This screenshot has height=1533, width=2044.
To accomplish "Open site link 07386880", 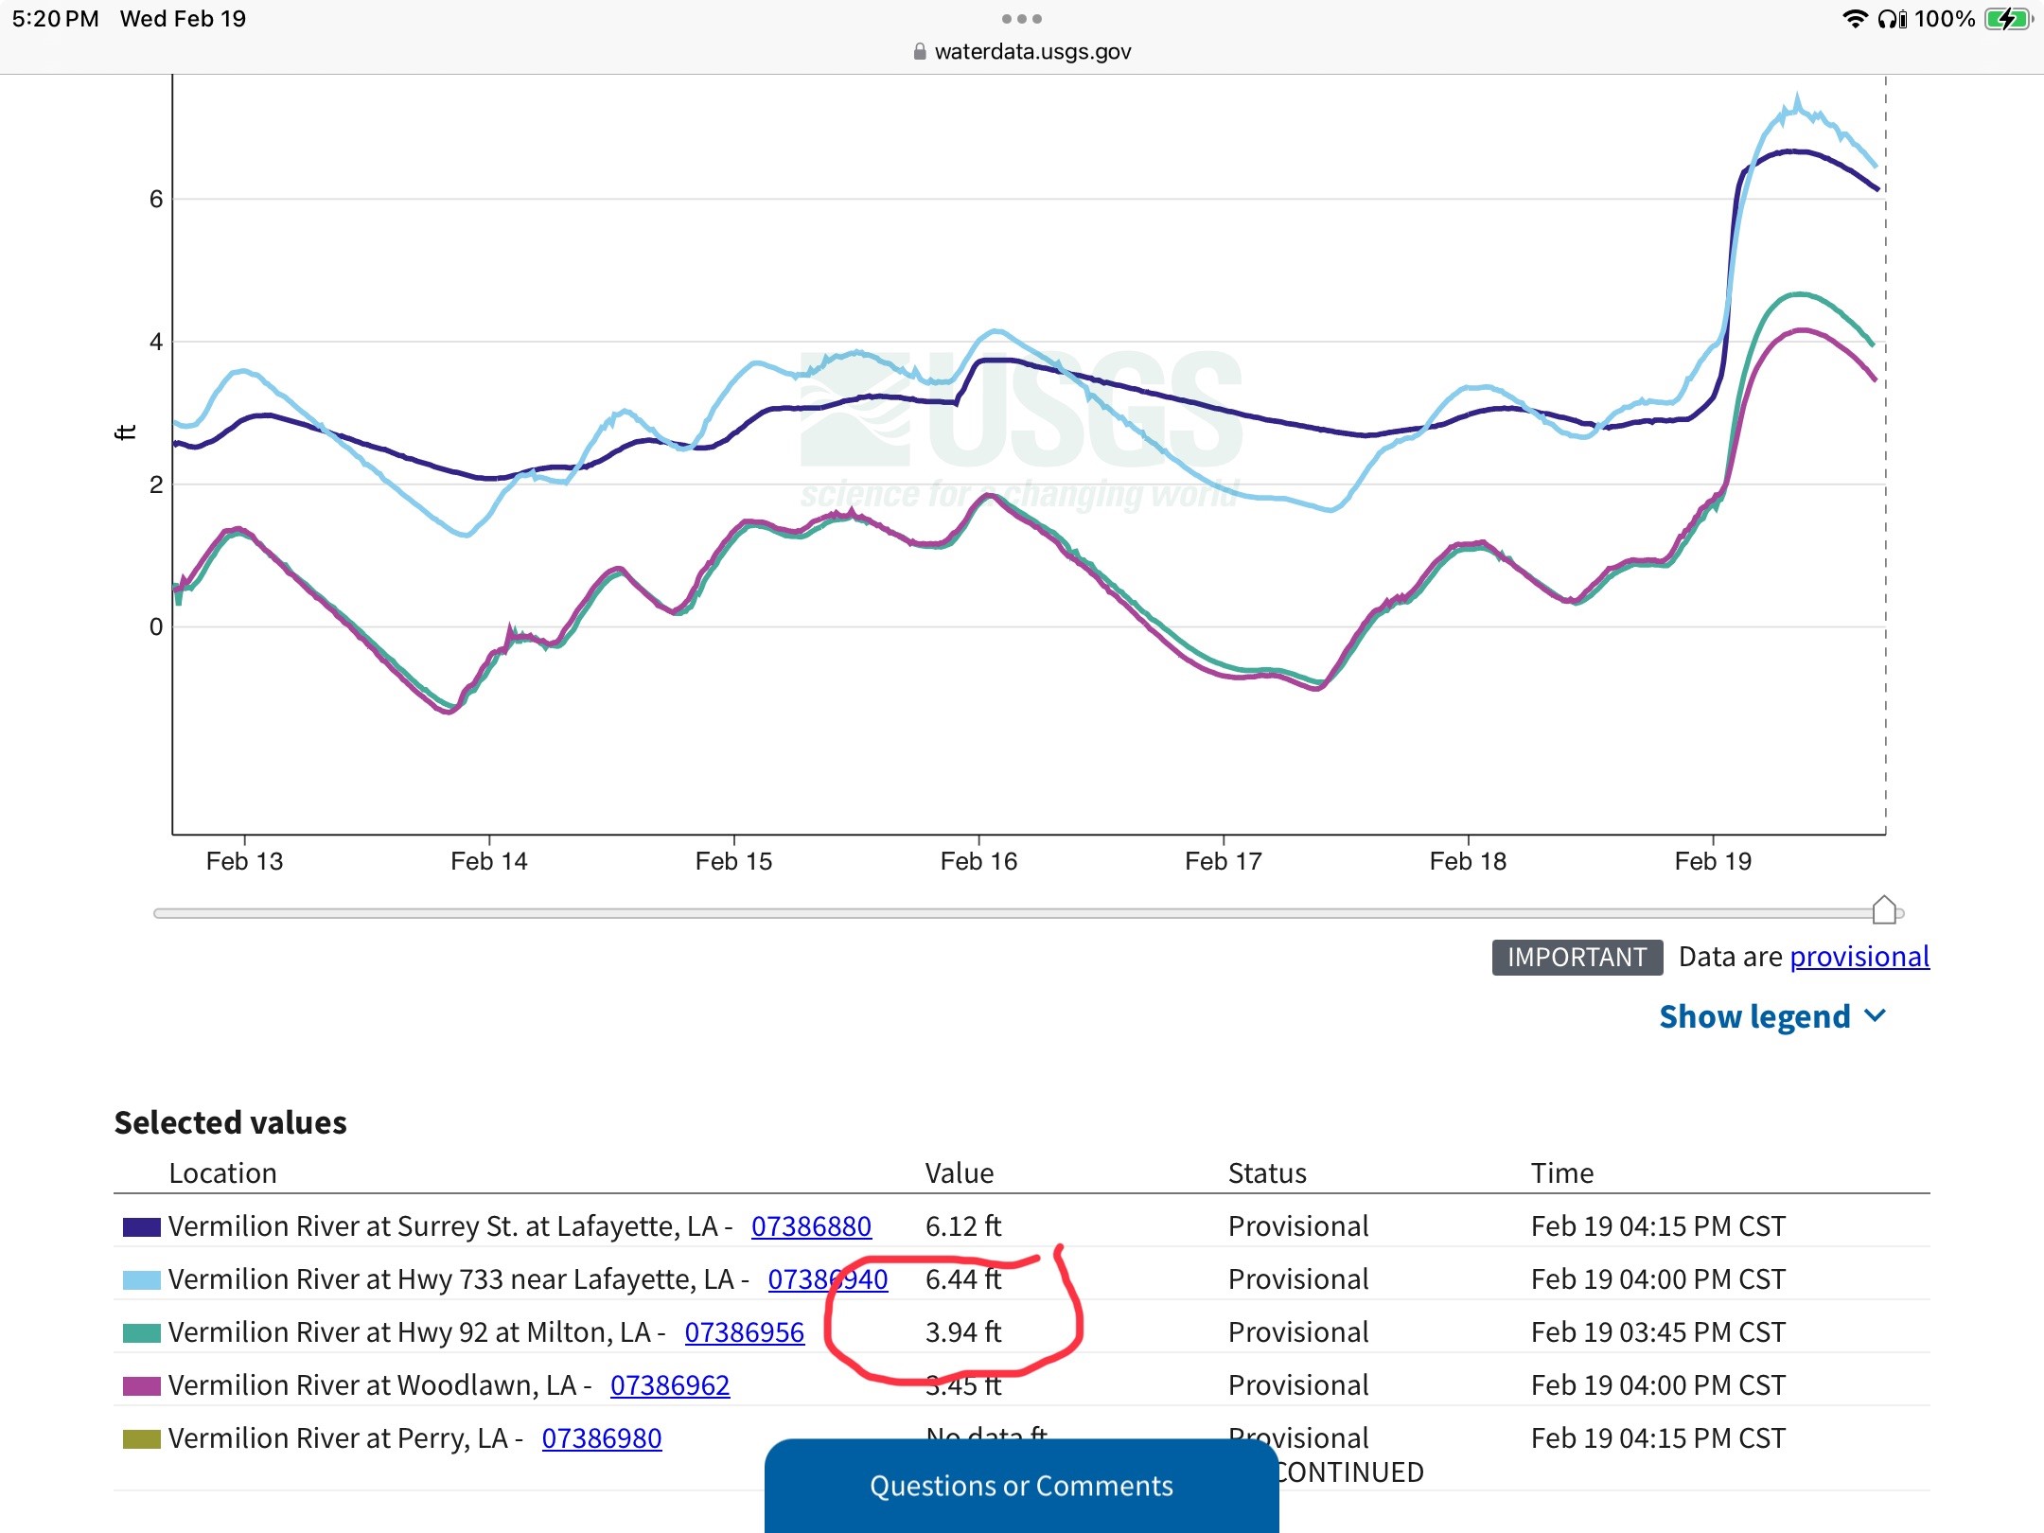I will 811,1226.
